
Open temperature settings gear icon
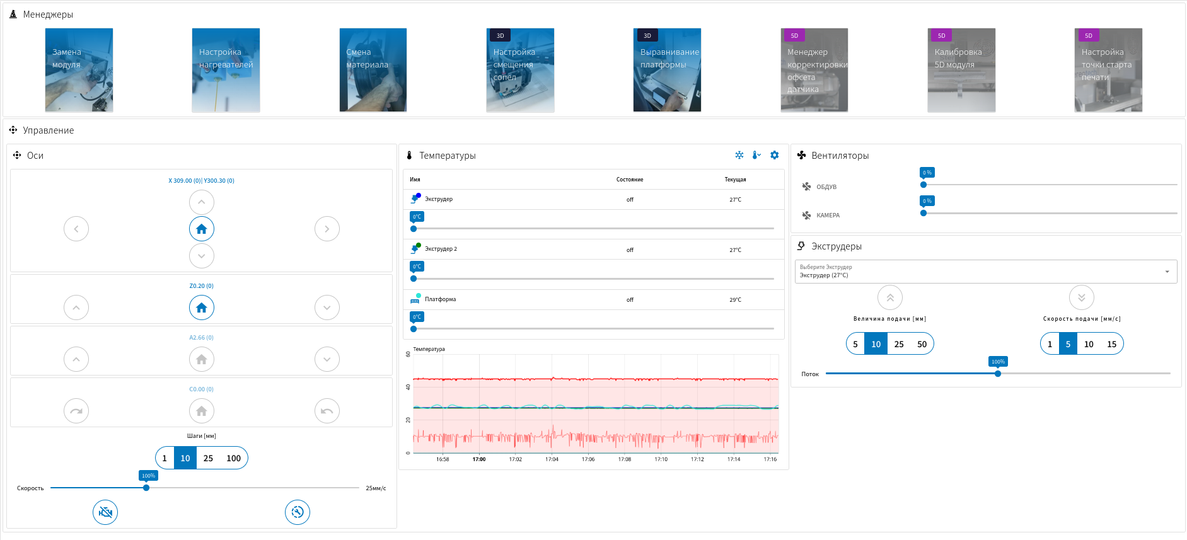point(774,155)
